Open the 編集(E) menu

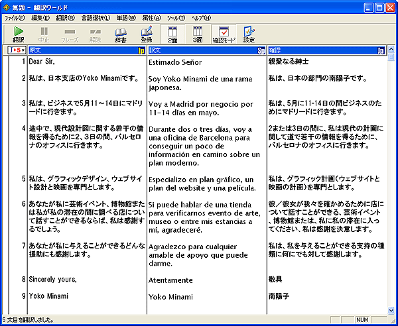(x=40, y=18)
